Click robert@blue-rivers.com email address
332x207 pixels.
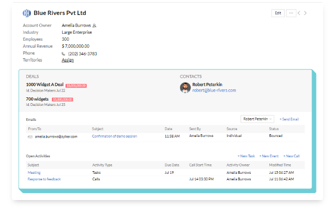tap(214, 90)
